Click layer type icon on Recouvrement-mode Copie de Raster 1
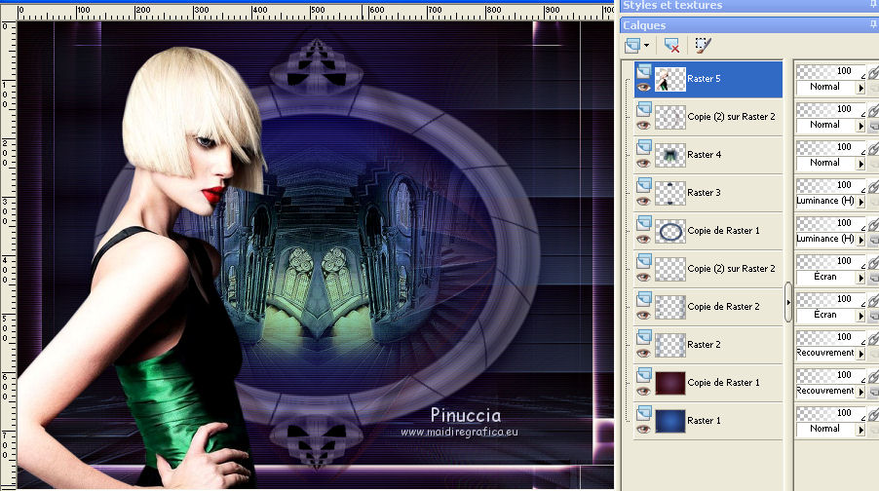This screenshot has width=879, height=491. pyautogui.click(x=643, y=374)
